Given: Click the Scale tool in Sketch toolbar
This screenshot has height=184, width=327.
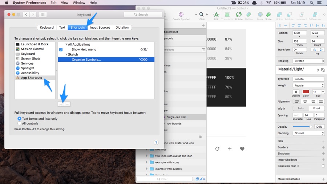Looking at the screenshot, I should pos(269,15).
